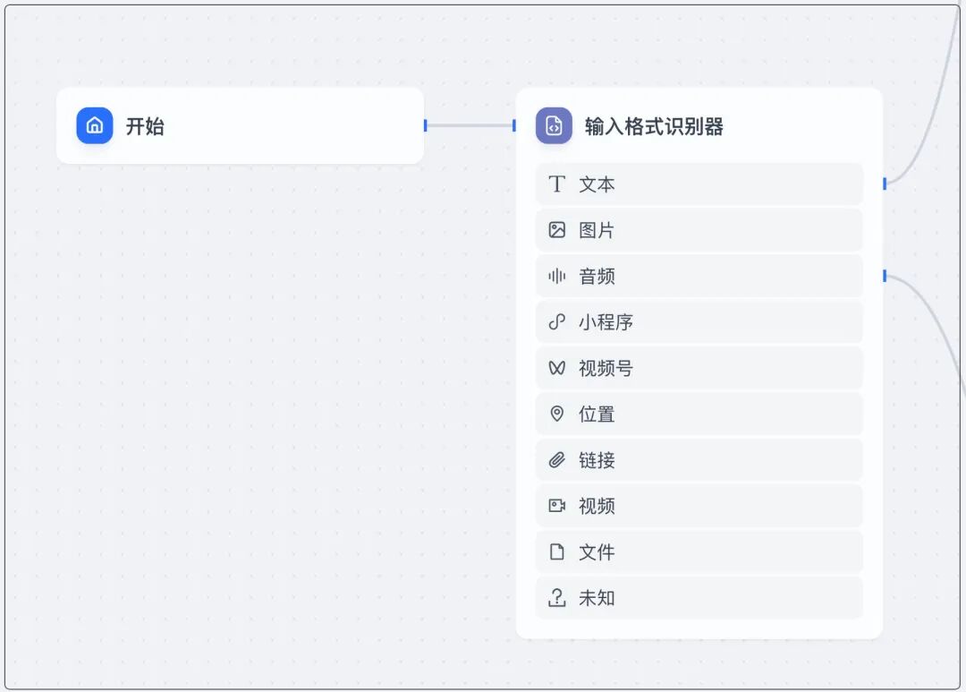
Task: Click the paperclip icon beside 链接
Action: pos(557,460)
